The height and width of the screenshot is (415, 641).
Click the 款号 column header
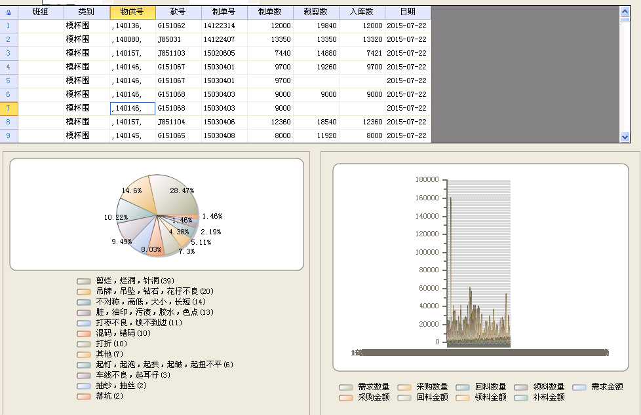pos(178,12)
